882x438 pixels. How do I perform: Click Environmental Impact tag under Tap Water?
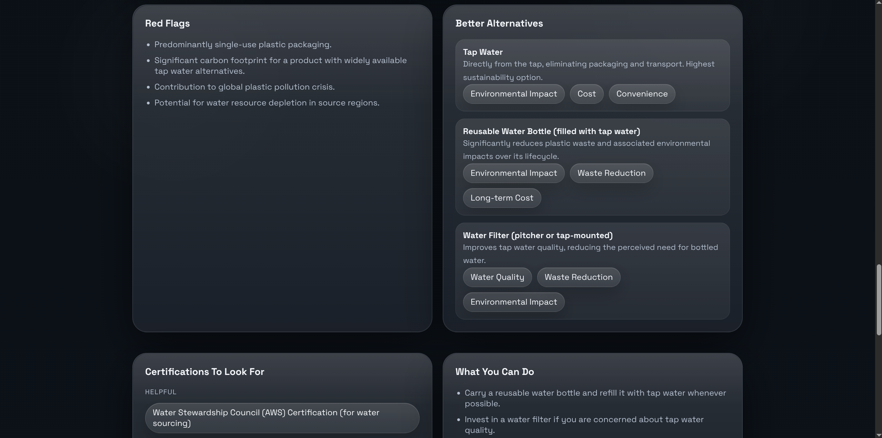[513, 94]
